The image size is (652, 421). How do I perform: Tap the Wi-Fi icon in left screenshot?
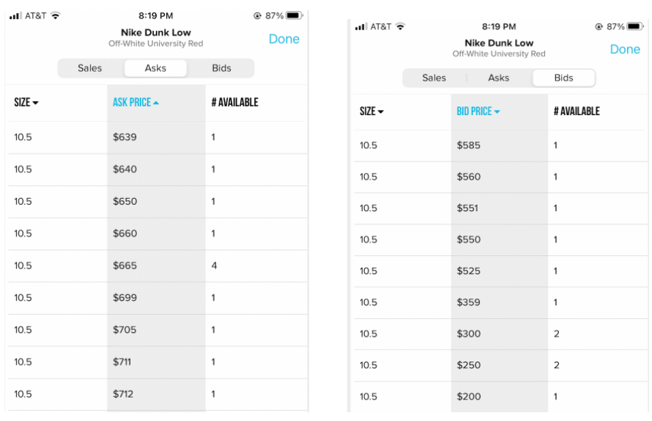56,15
